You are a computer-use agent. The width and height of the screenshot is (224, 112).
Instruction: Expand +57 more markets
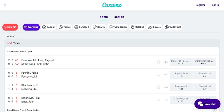point(166,100)
